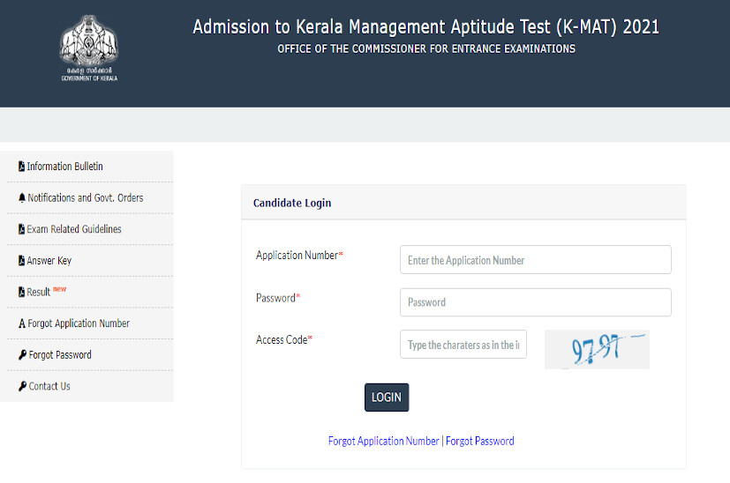Click the Candidate Login heading
Image resolution: width=730 pixels, height=483 pixels.
(x=292, y=203)
